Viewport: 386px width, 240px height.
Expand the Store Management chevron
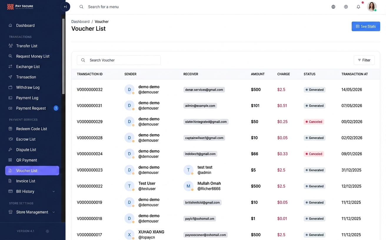click(x=54, y=212)
